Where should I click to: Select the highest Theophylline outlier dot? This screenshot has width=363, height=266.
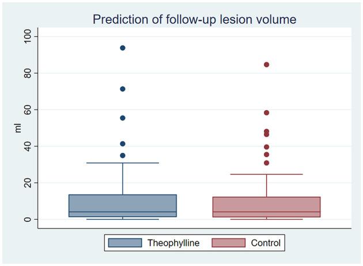click(123, 48)
